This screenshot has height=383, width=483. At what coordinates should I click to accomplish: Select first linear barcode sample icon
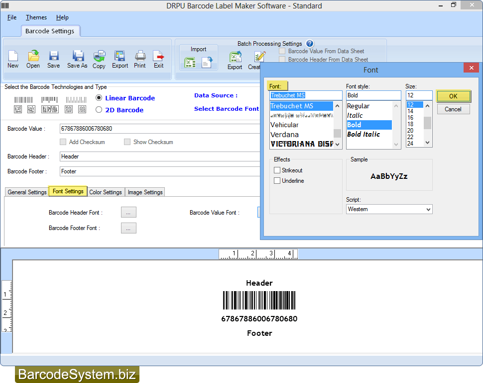point(23,99)
